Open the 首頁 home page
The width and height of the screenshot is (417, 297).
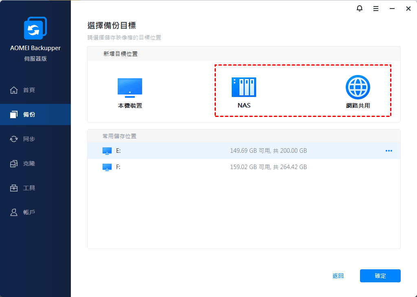click(x=35, y=90)
